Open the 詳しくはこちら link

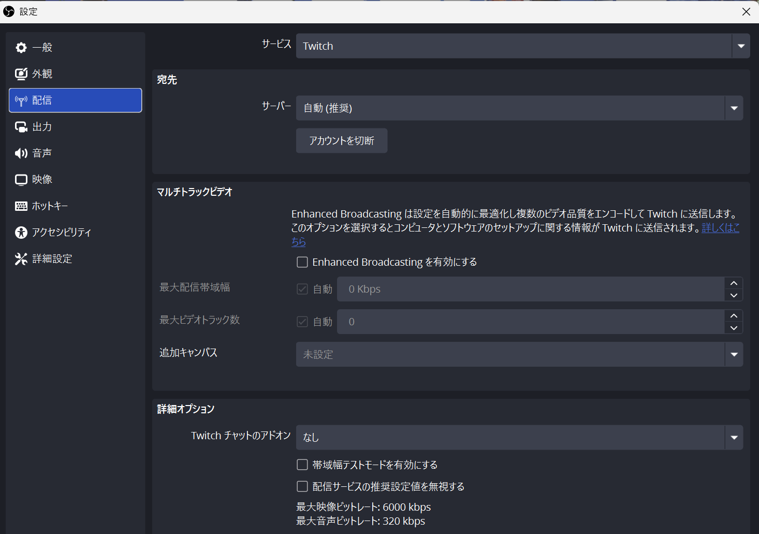721,228
